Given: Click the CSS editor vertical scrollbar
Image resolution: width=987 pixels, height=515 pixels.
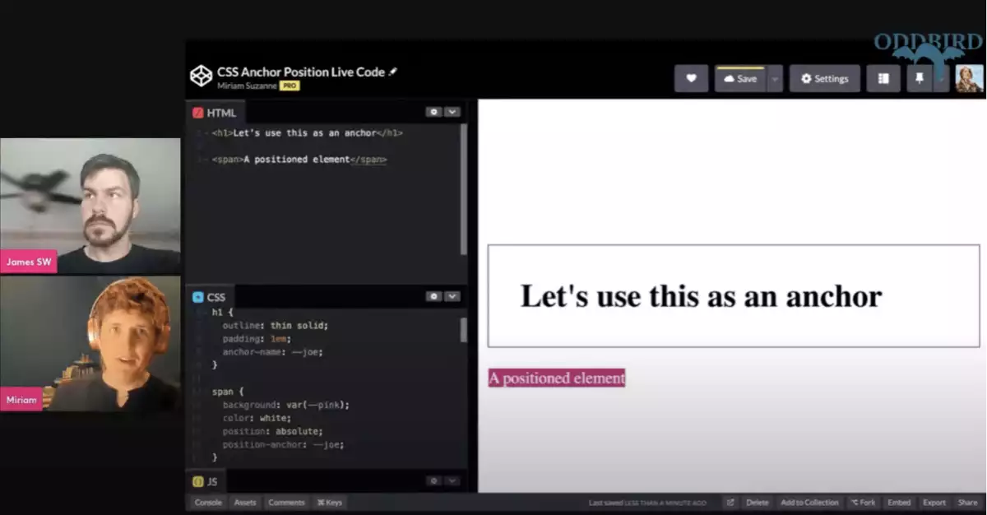Looking at the screenshot, I should pyautogui.click(x=464, y=330).
